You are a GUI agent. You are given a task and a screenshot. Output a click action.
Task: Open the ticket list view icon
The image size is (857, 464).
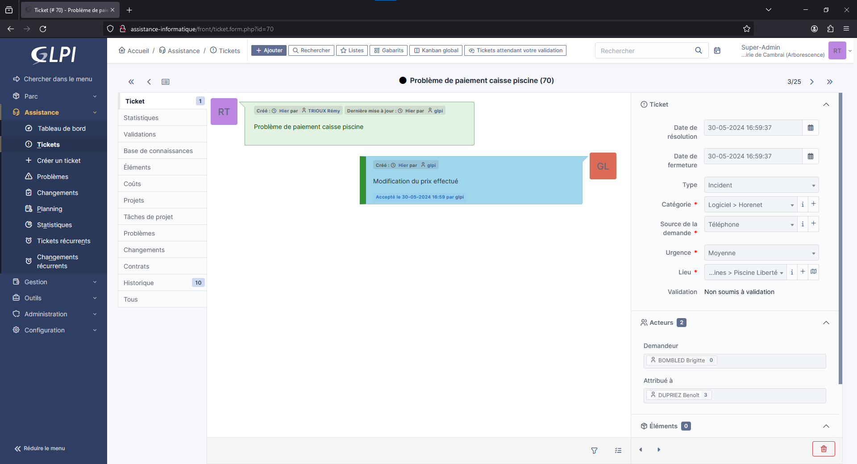tap(166, 82)
